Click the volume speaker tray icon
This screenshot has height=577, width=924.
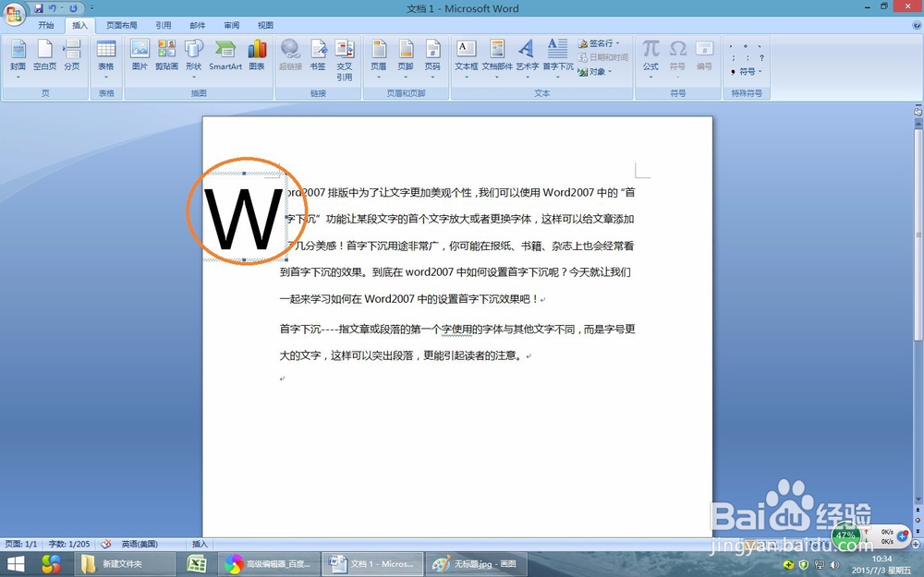pos(834,565)
